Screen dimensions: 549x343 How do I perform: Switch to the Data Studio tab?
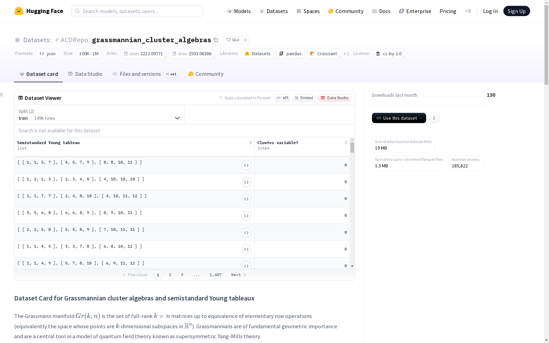(x=85, y=74)
